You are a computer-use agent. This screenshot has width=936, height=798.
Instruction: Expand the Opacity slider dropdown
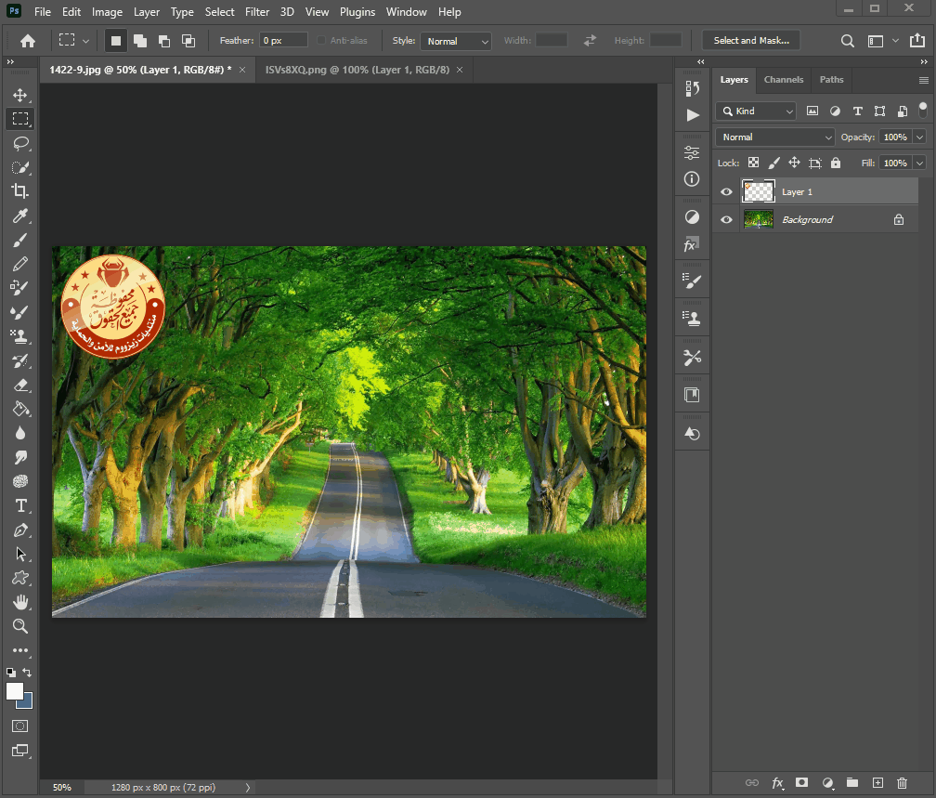point(920,137)
